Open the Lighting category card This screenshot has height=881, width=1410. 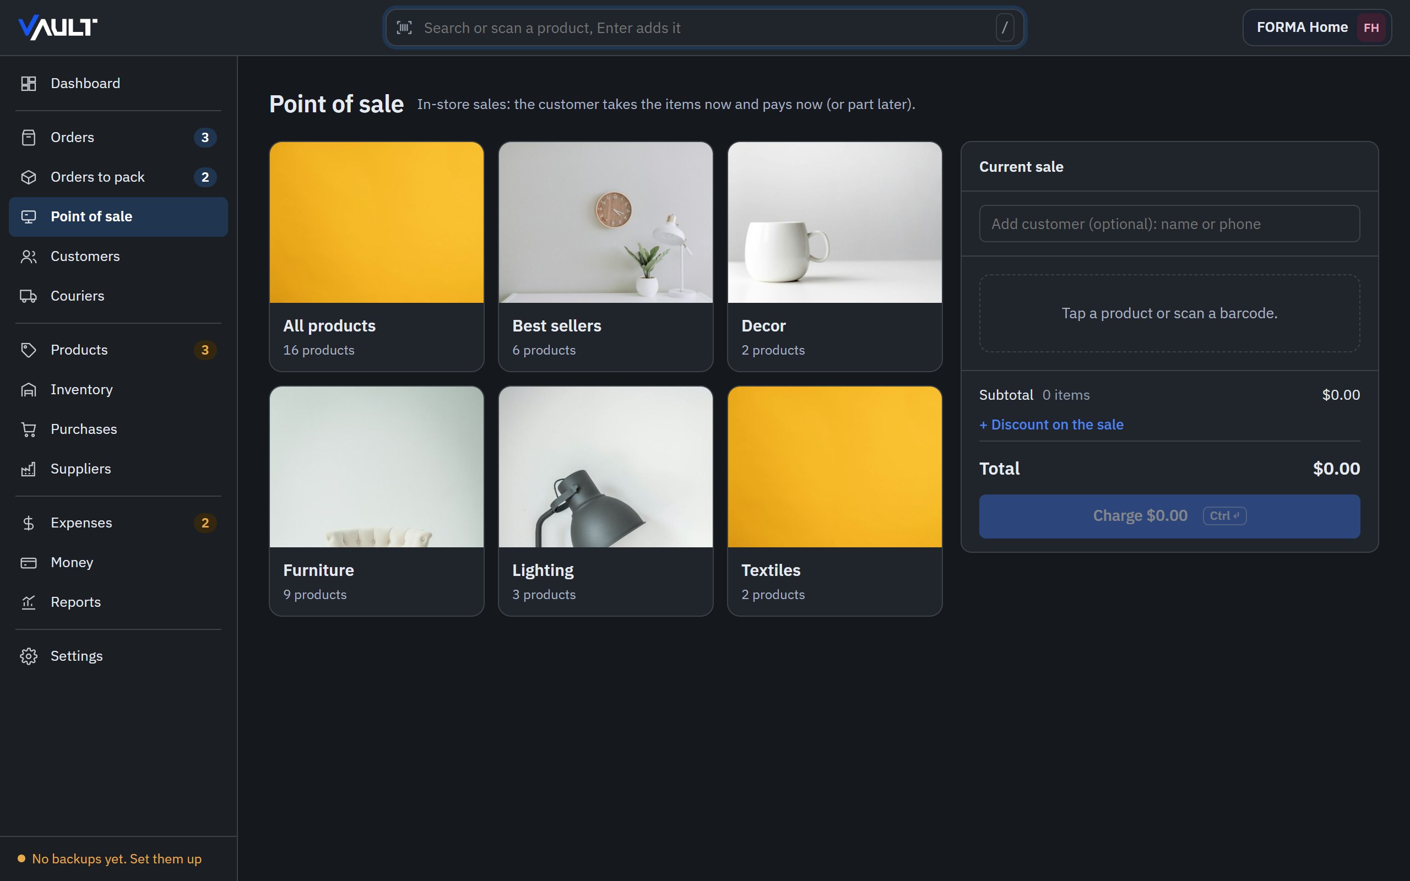click(x=605, y=501)
